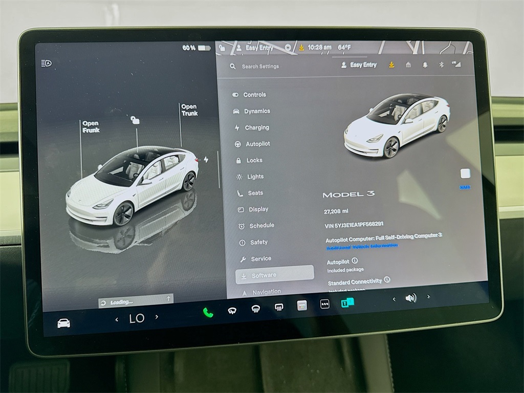The image size is (524, 393).
Task: Tap the padlock icon above the car
Action: click(x=135, y=120)
